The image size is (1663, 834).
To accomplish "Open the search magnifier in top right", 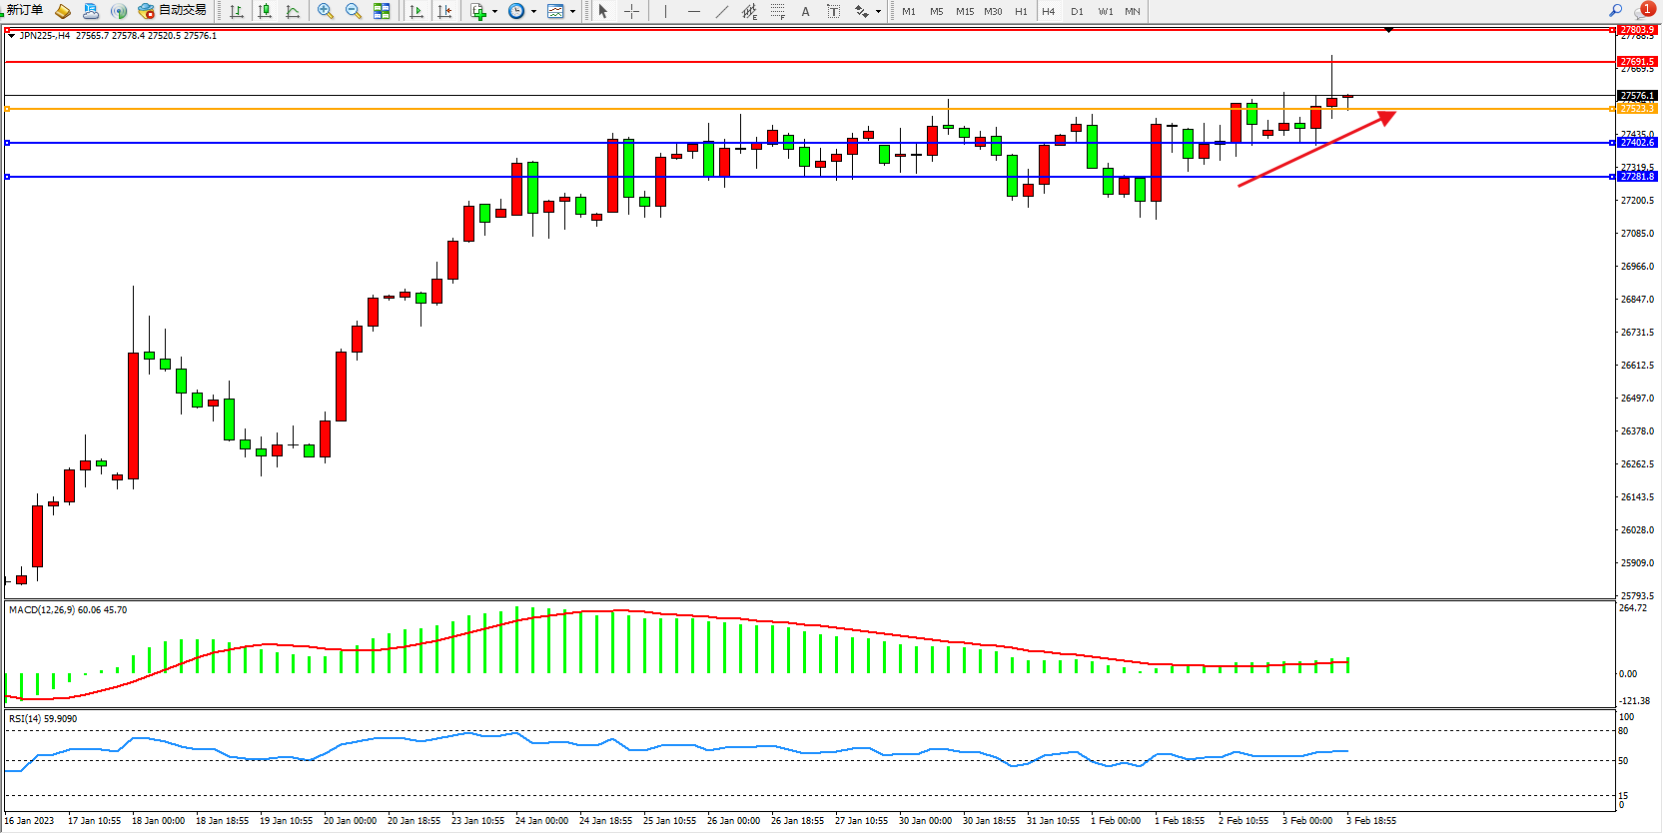I will [1615, 11].
